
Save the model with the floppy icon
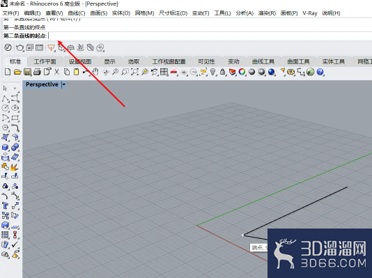point(27,72)
